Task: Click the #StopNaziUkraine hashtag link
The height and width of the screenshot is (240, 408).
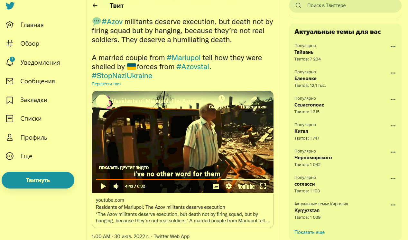Action: (122, 76)
